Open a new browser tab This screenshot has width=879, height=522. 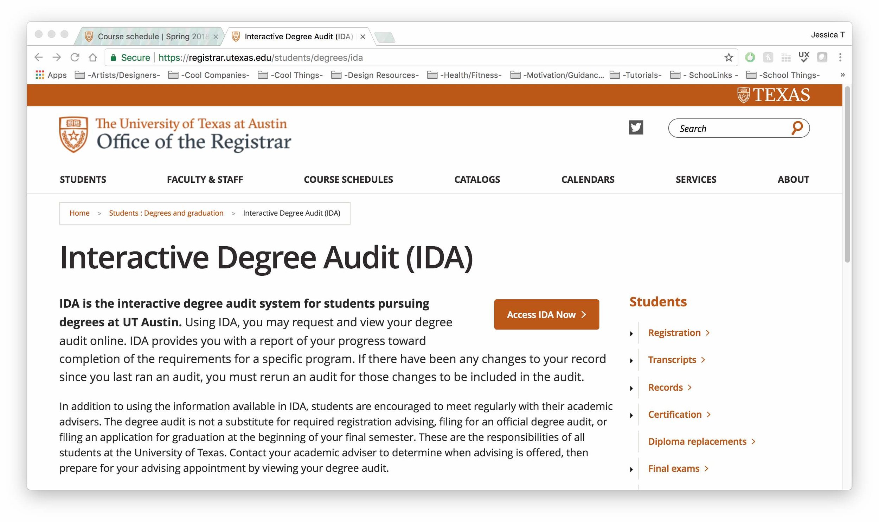coord(385,37)
